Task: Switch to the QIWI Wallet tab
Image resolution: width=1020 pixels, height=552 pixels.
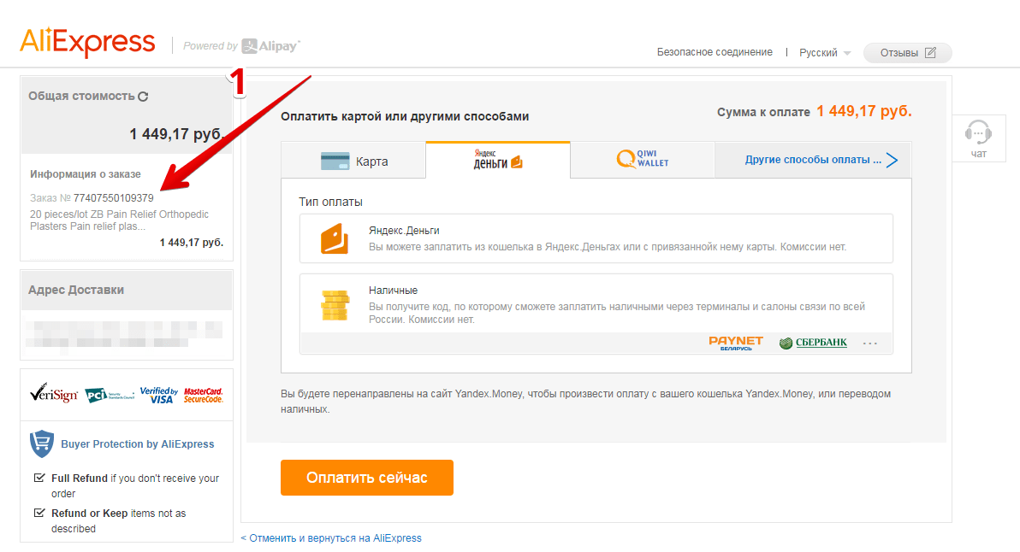Action: click(643, 160)
